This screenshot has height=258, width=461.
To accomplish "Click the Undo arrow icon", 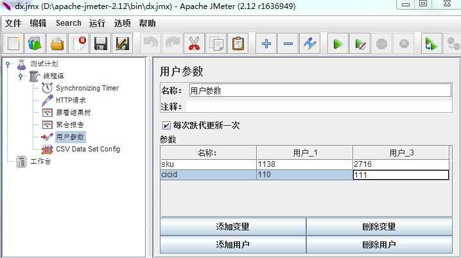I will pyautogui.click(x=151, y=44).
